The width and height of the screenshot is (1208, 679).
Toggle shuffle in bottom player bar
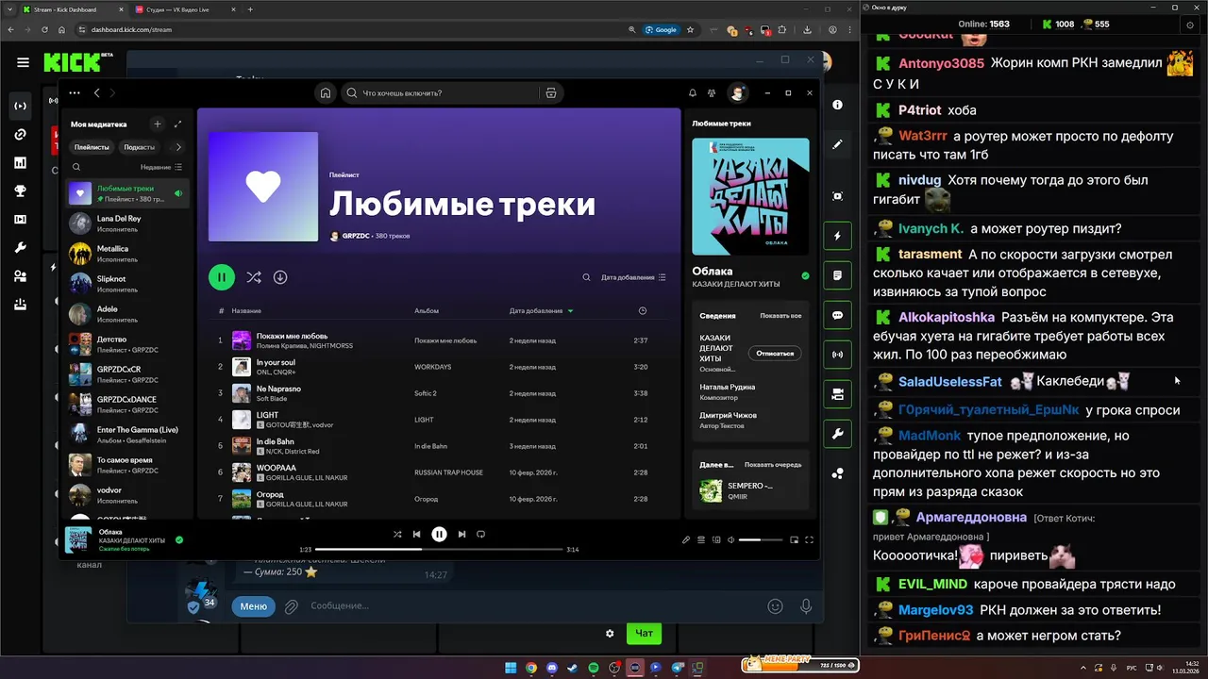coord(397,534)
